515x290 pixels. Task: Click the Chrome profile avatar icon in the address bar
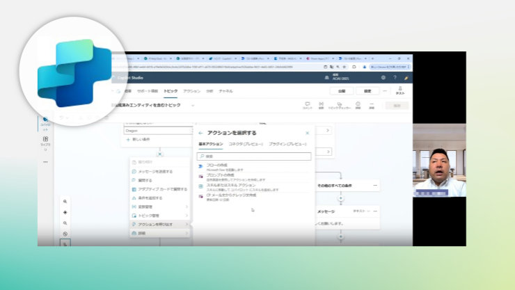[365, 67]
